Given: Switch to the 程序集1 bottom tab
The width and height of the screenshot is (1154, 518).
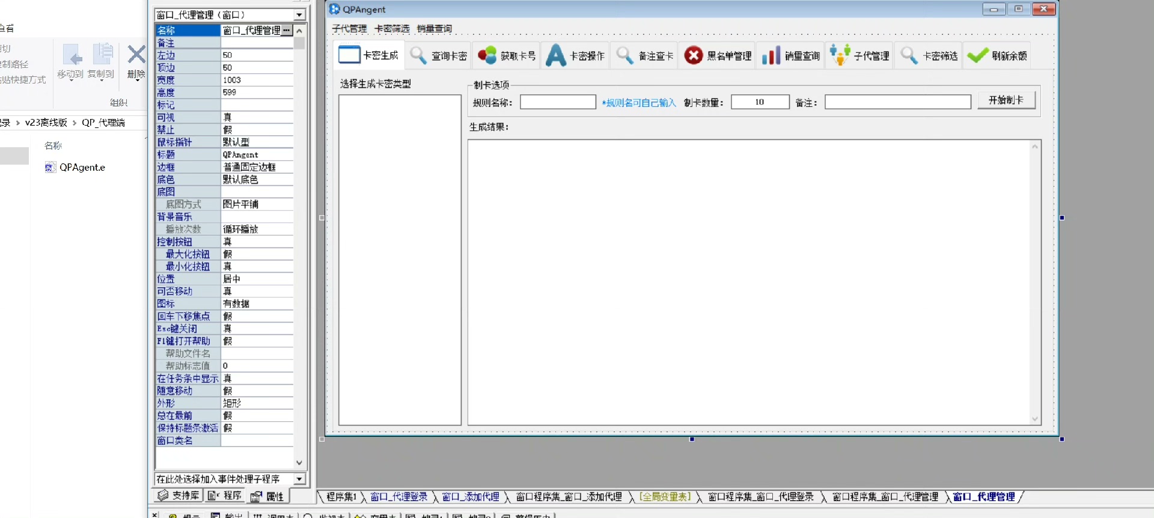Looking at the screenshot, I should 341,497.
